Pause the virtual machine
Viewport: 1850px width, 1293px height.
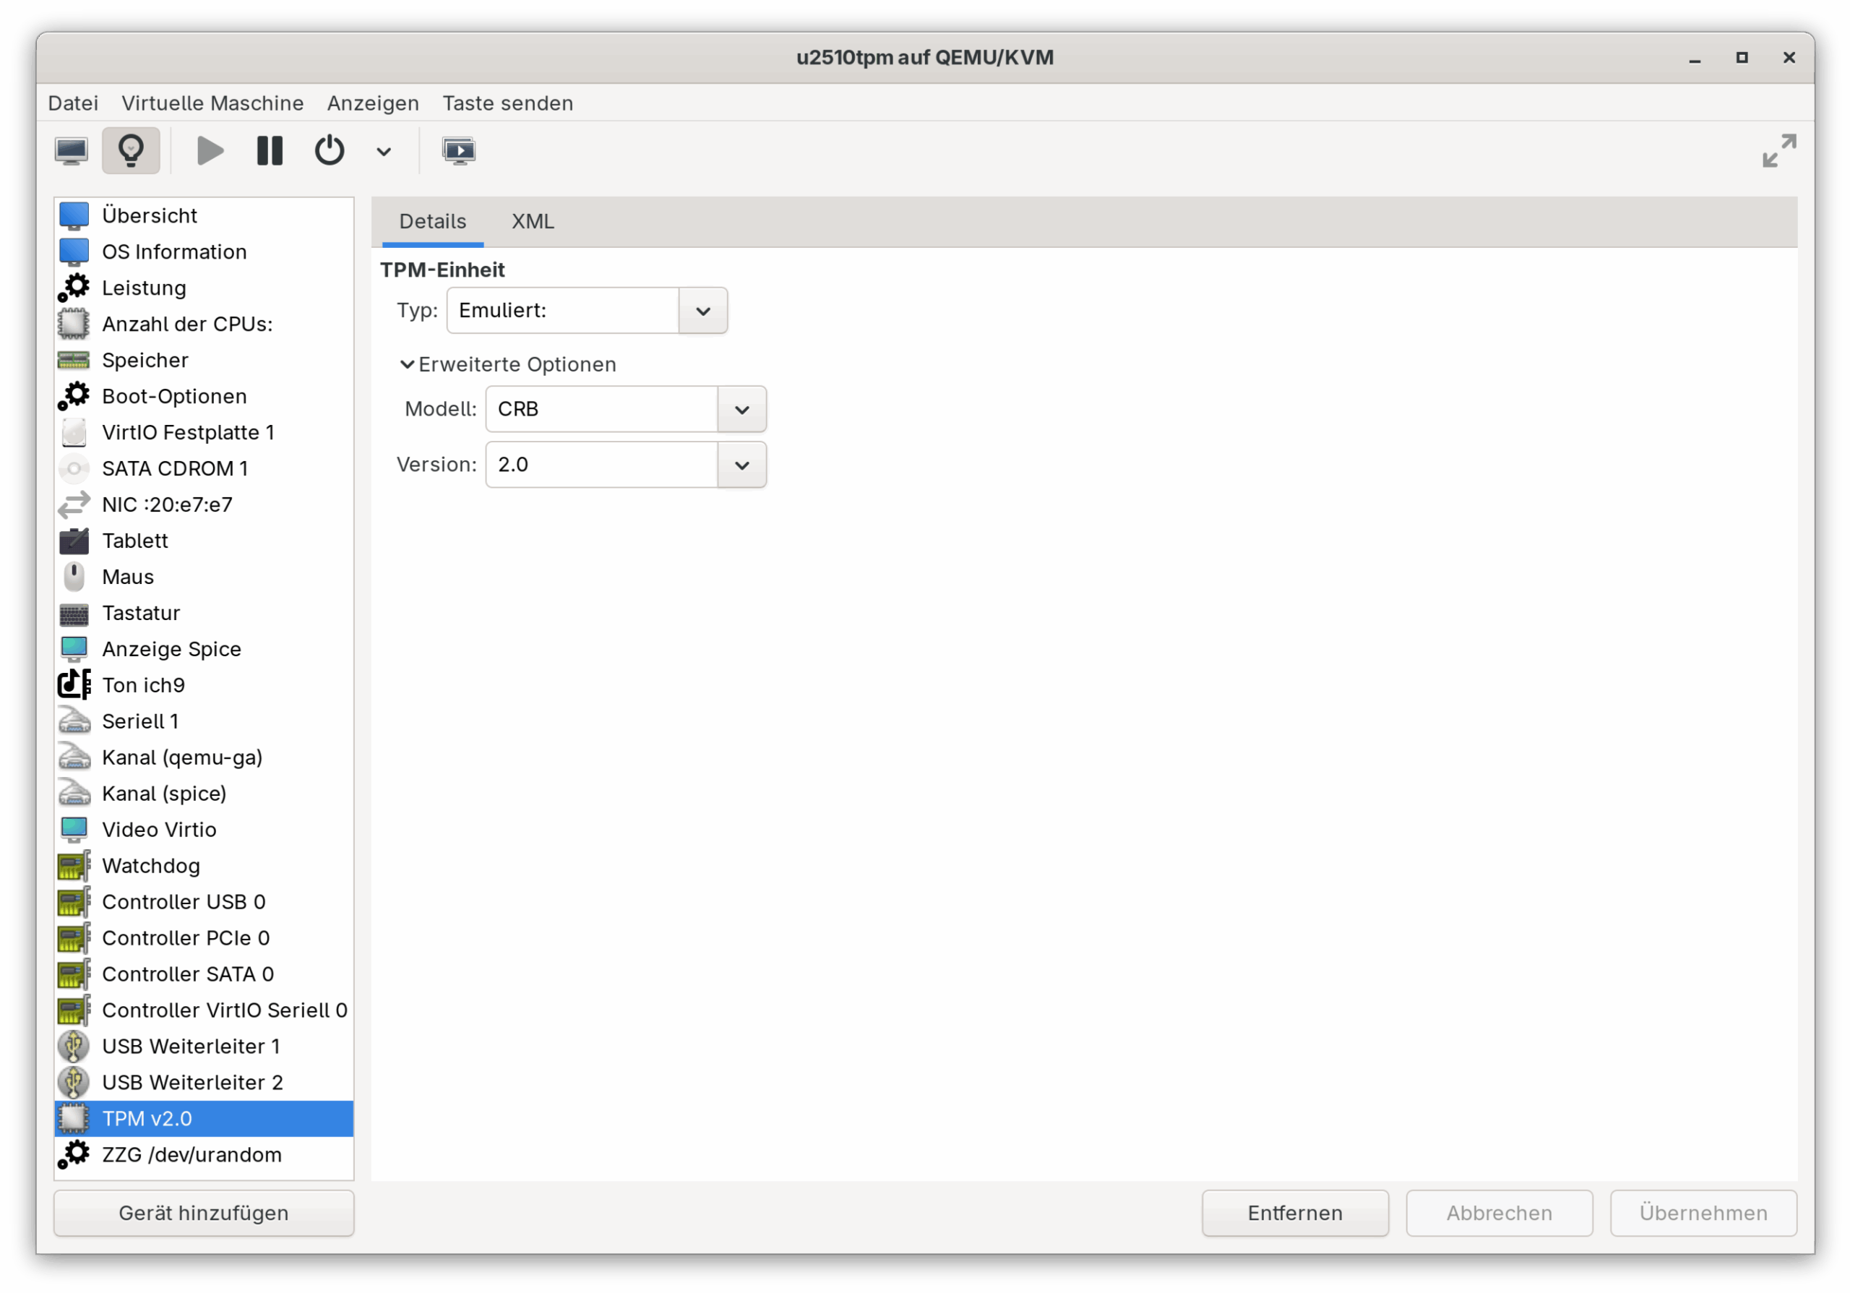(269, 150)
